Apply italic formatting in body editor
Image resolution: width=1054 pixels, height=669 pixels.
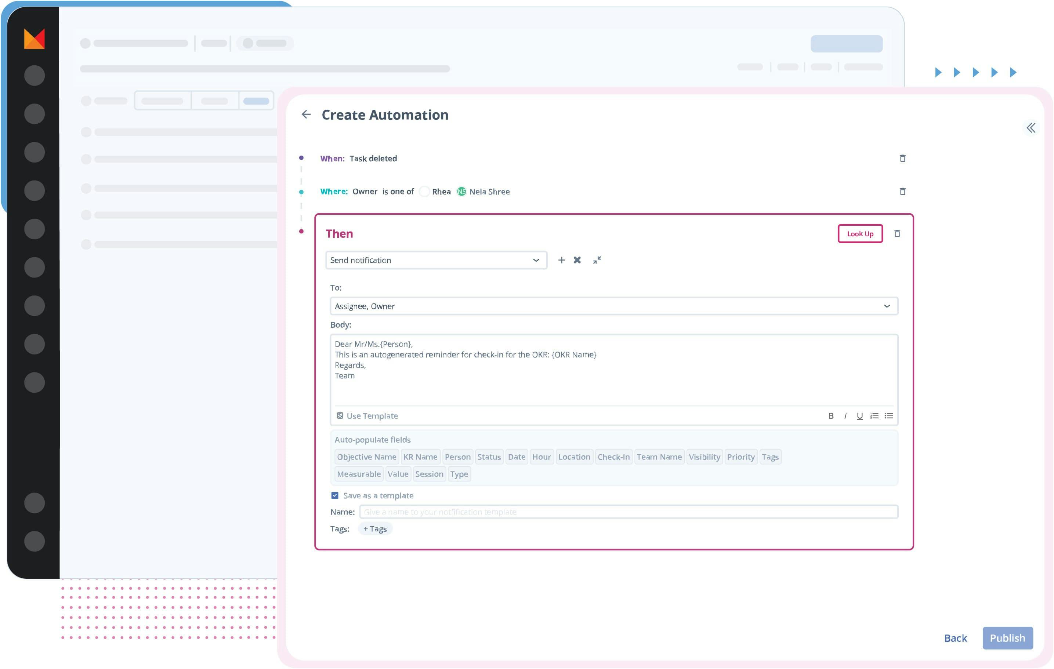click(845, 416)
